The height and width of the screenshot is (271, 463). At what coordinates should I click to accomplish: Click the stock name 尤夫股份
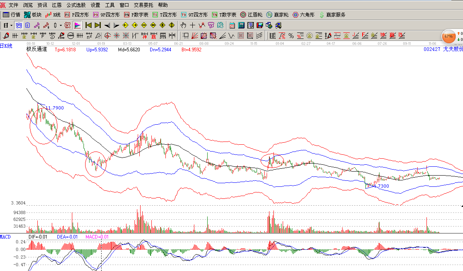click(453, 48)
